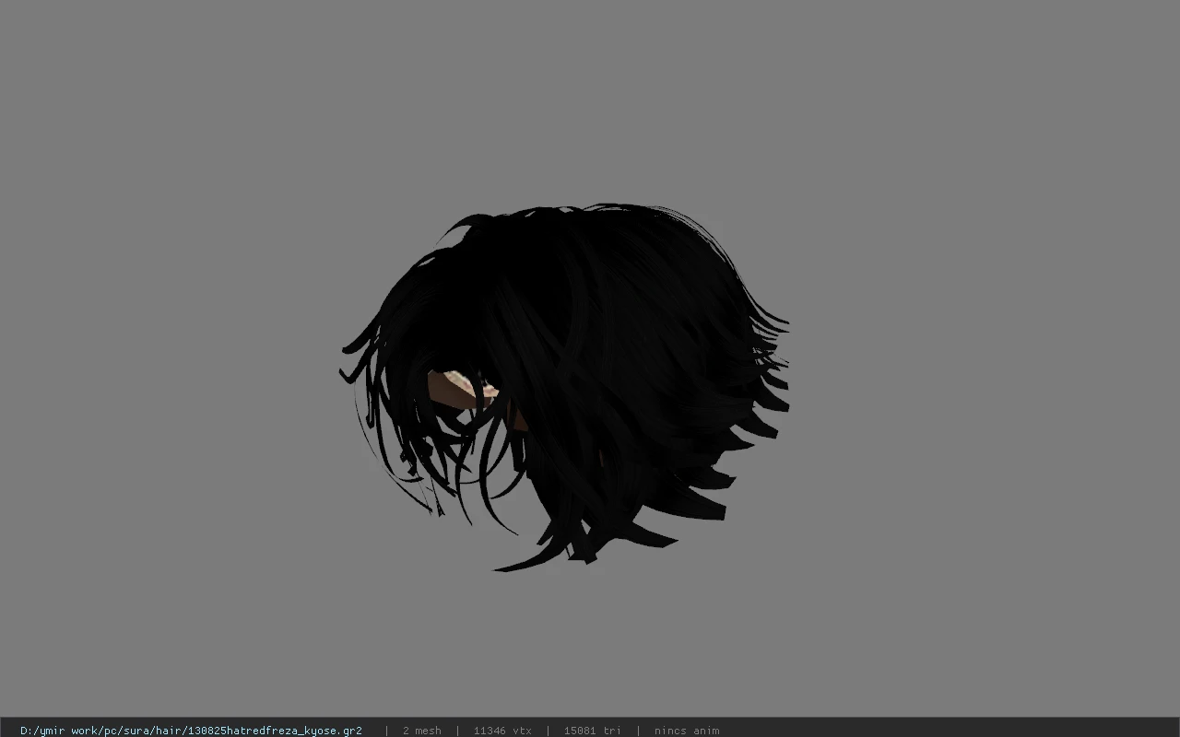The height and width of the screenshot is (737, 1180).
Task: Click empty gray viewport area, top-left
Action: (x=138, y=111)
